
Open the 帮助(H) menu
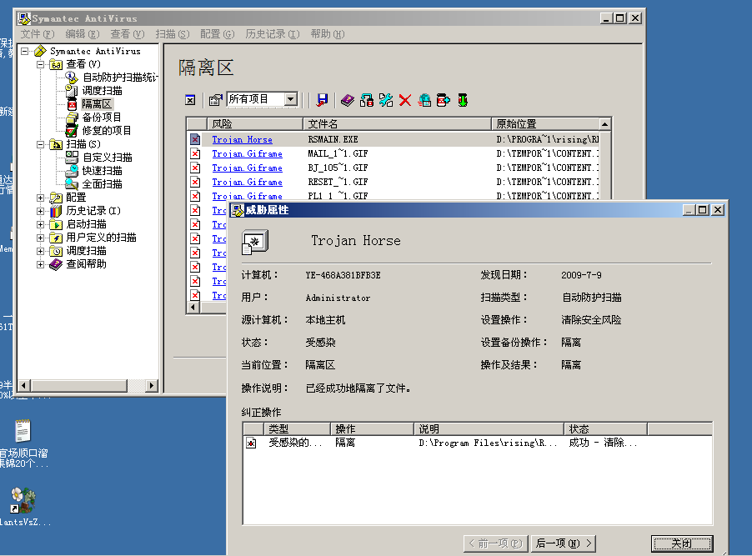[327, 34]
